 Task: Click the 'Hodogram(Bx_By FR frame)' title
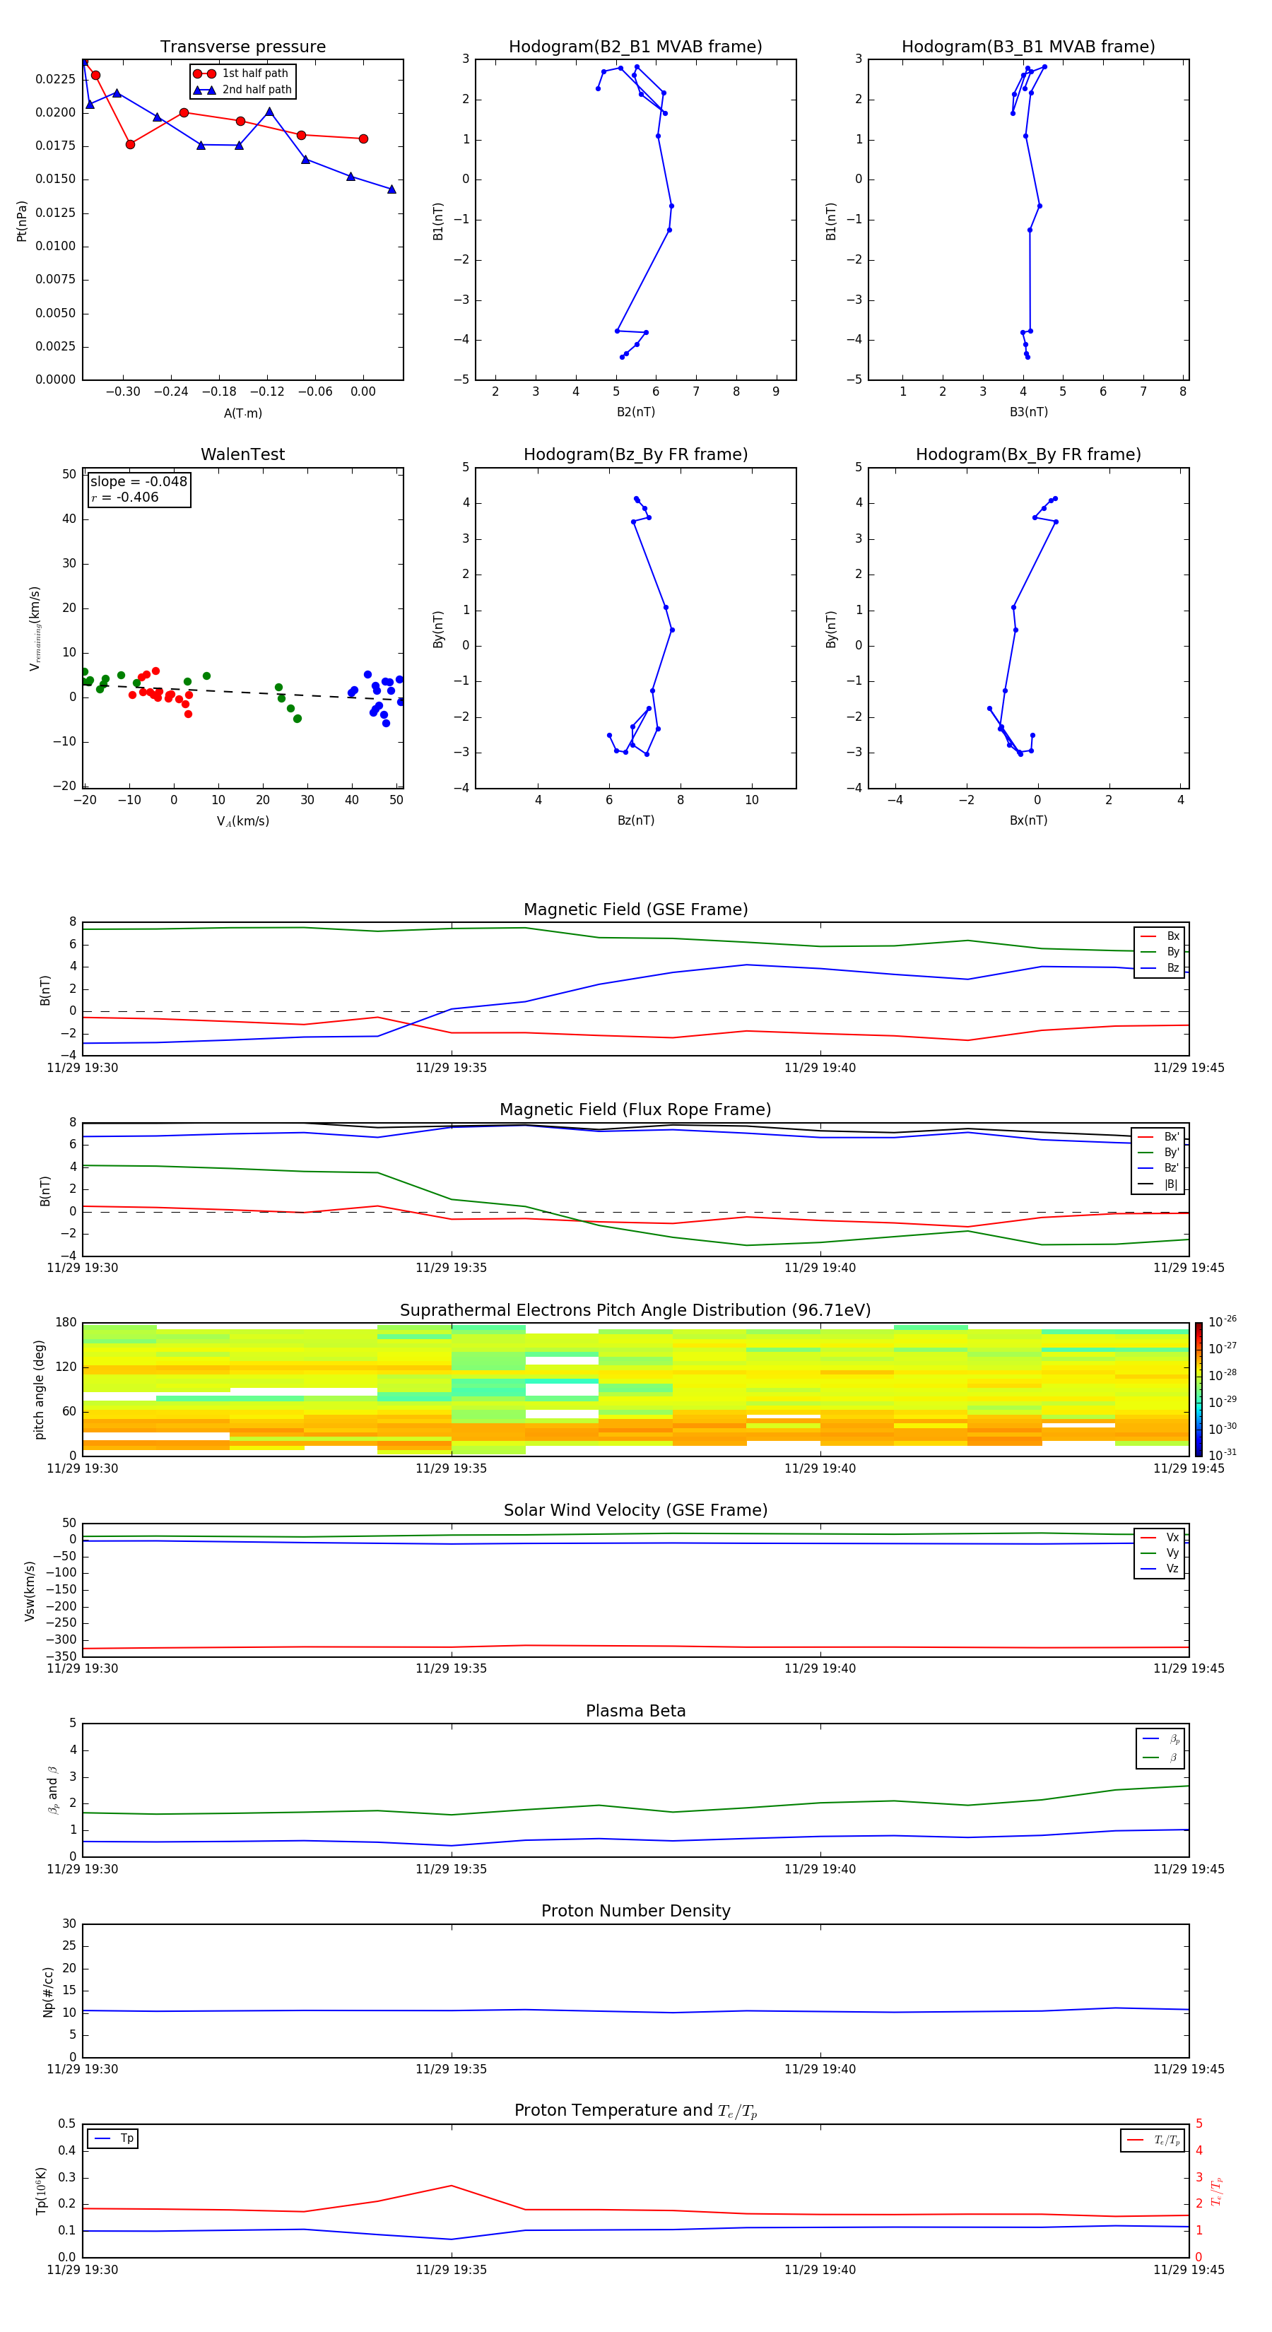coord(1028,454)
